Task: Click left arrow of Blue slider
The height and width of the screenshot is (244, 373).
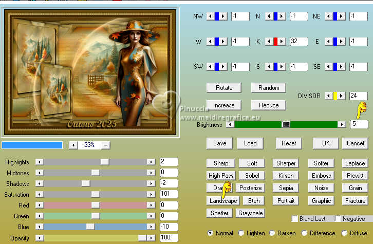Action: (x=40, y=227)
